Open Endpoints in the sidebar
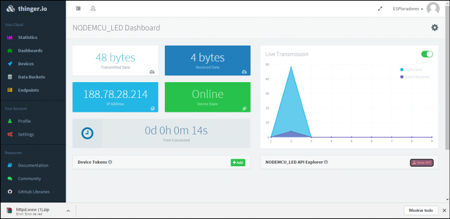Screen dimensions: 450x219 point(29,90)
